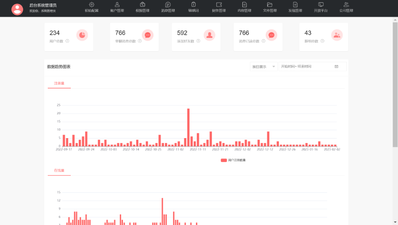Select the 在线量 tab
The height and width of the screenshot is (225, 398).
(59, 171)
